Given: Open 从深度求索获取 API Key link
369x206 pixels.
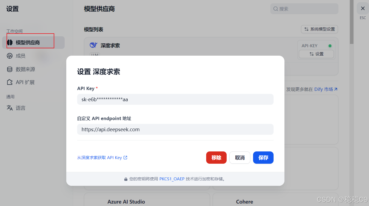Looking at the screenshot, I should coord(102,158).
